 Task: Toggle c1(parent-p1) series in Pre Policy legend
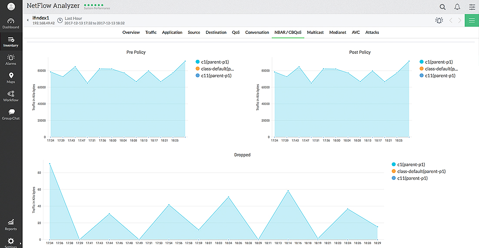212,62
